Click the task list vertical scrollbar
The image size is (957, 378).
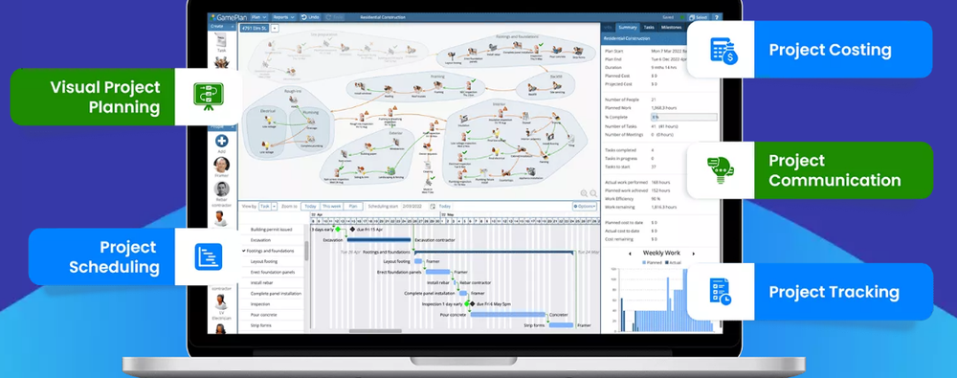click(x=306, y=251)
